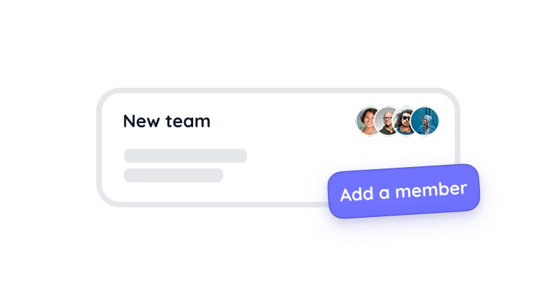Open the bald man with glasses avatar
558x295 pixels.
386,121
